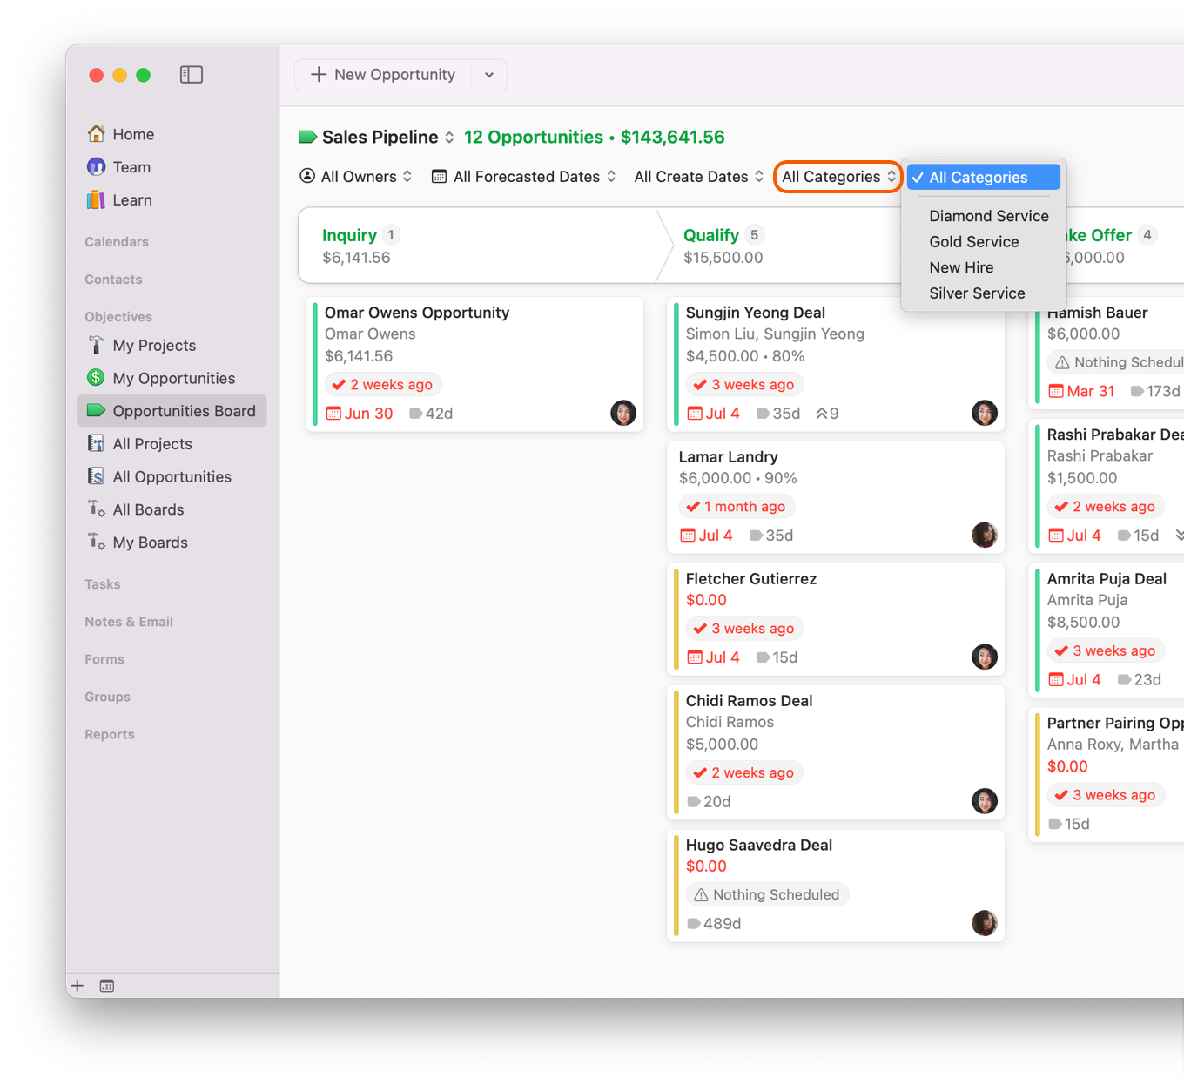Check the Diamond Service category filter
The image size is (1184, 1085).
989,216
